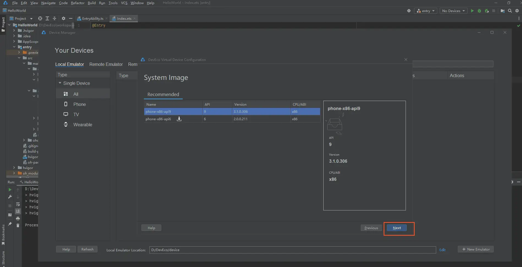Viewport: 522px width, 267px height.
Task: Click the green Debug bug icon
Action: click(x=479, y=11)
